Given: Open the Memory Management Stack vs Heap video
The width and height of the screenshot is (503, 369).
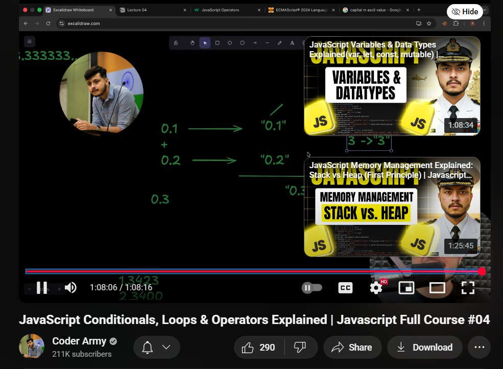Looking at the screenshot, I should [392, 207].
